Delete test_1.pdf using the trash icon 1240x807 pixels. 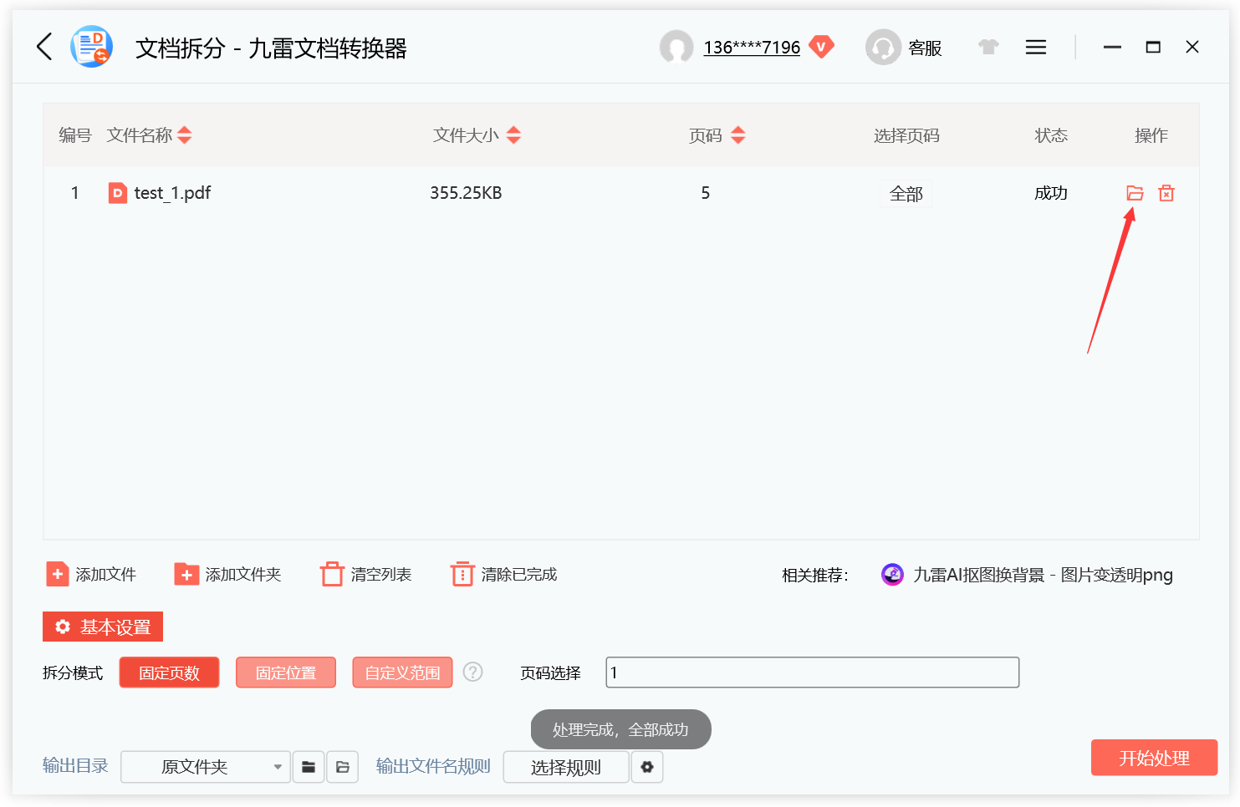tap(1166, 193)
